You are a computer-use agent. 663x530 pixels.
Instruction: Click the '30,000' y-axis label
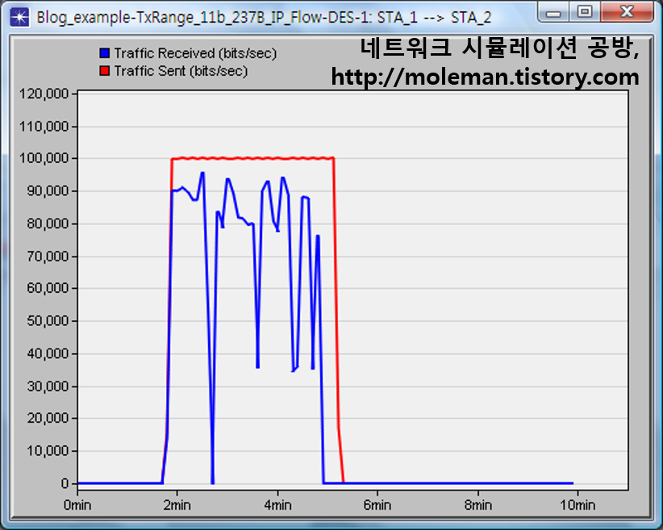pyautogui.click(x=48, y=386)
